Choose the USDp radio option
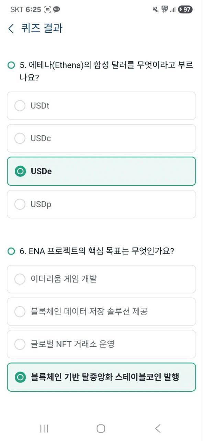 pyautogui.click(x=20, y=204)
